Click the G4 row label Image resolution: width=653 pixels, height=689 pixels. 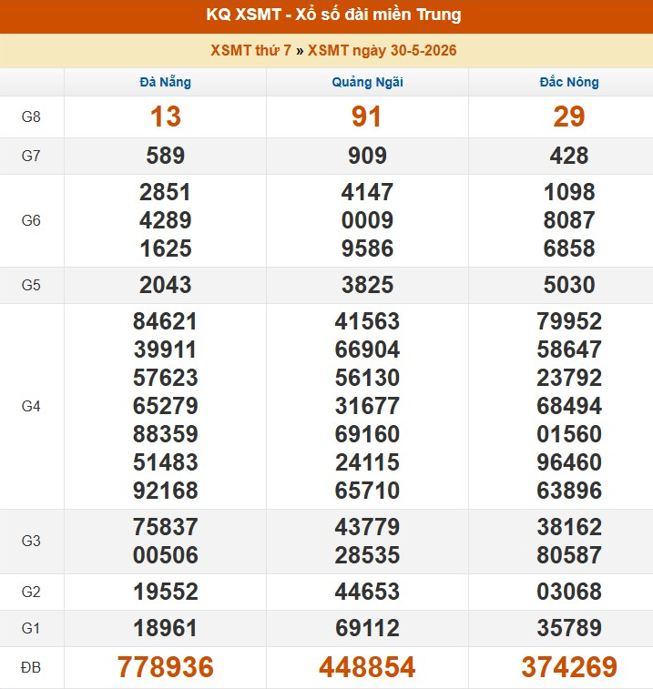(x=31, y=407)
